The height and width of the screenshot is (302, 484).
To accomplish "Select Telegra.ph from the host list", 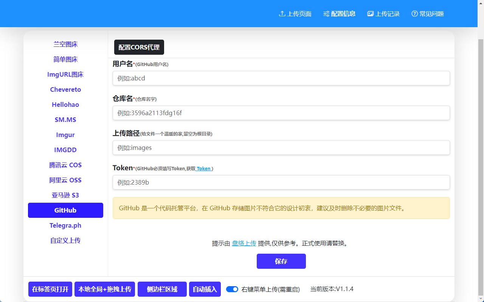I will [x=65, y=225].
